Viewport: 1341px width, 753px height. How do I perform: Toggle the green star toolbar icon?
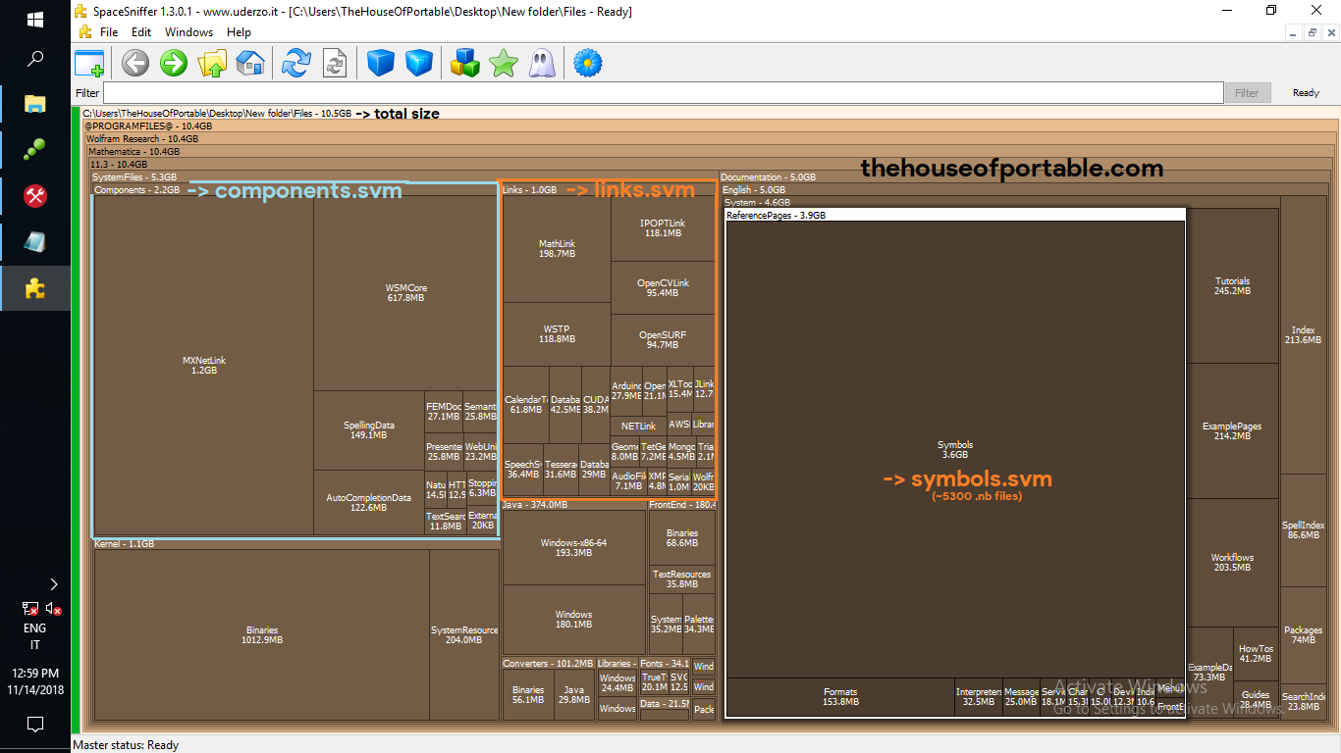[504, 64]
